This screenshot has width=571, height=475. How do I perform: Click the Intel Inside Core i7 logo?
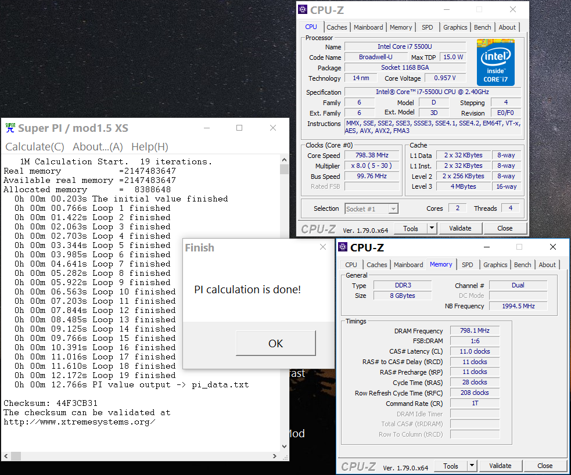(495, 62)
